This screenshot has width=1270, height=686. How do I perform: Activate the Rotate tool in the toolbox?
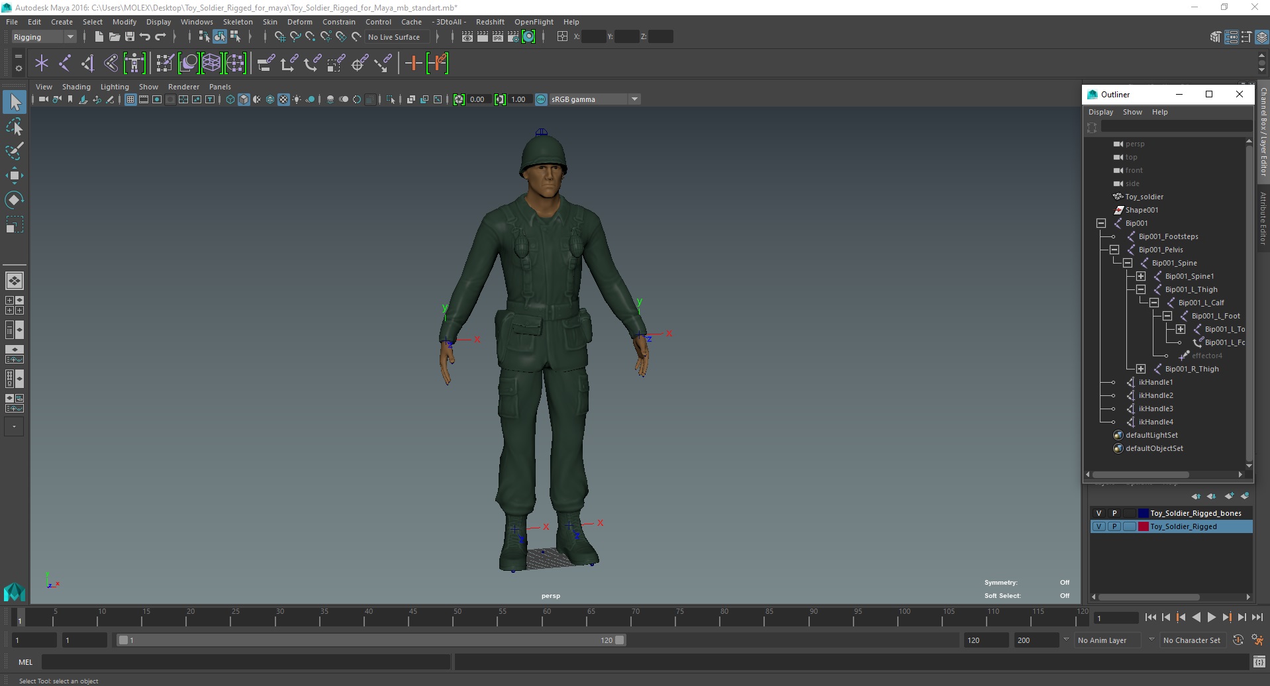coord(15,200)
